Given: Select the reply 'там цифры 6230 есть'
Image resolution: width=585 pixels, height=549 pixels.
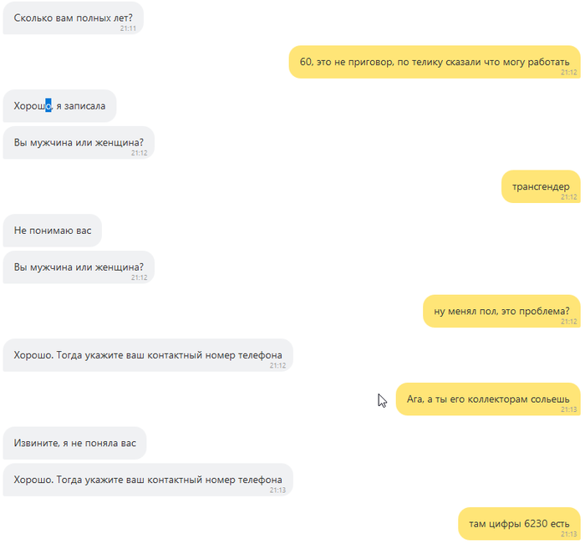Looking at the screenshot, I should point(519,524).
